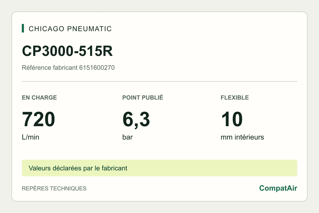The image size is (319, 213).
Task: Click the mm intérieurs unit text
Action: [242, 137]
